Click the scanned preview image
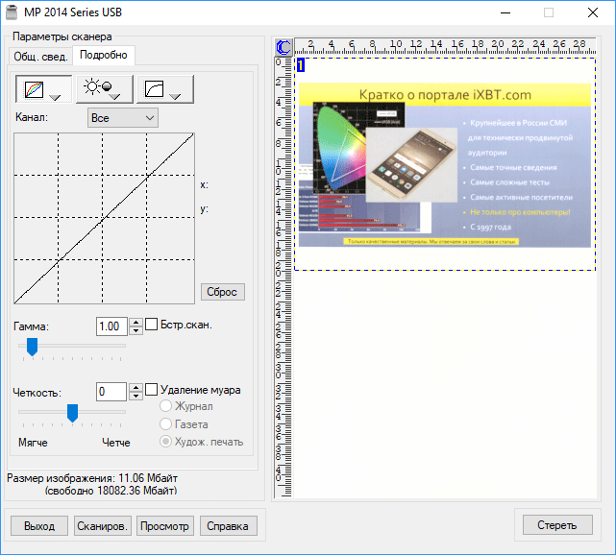This screenshot has width=616, height=555. 445,165
